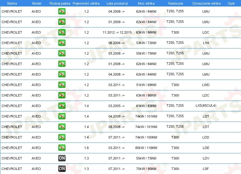Click the Oznaczenie silnika column header
Viewport: 241px width, 174px height.
click(206, 3)
